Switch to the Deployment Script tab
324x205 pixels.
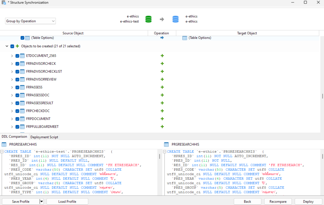(44, 137)
